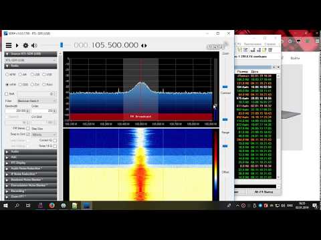Toggle Snap to Grid checkbox
The width and height of the screenshot is (321, 240).
pos(28,134)
